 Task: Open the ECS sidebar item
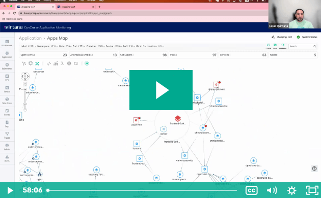pos(7,78)
